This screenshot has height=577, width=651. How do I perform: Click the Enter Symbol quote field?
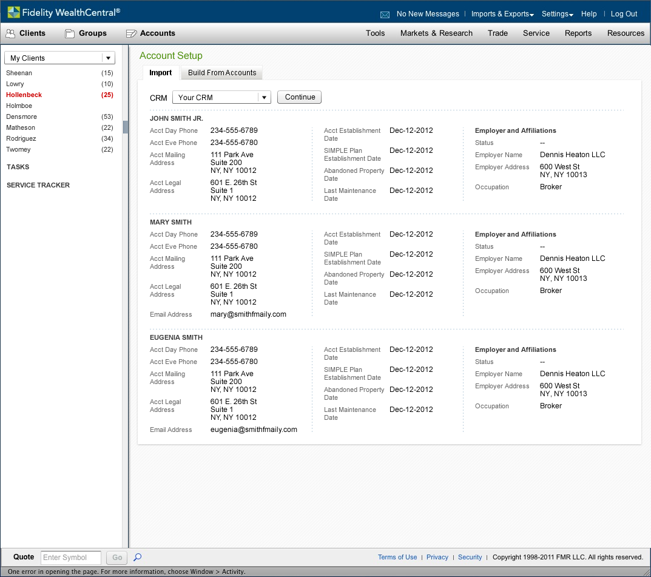71,558
